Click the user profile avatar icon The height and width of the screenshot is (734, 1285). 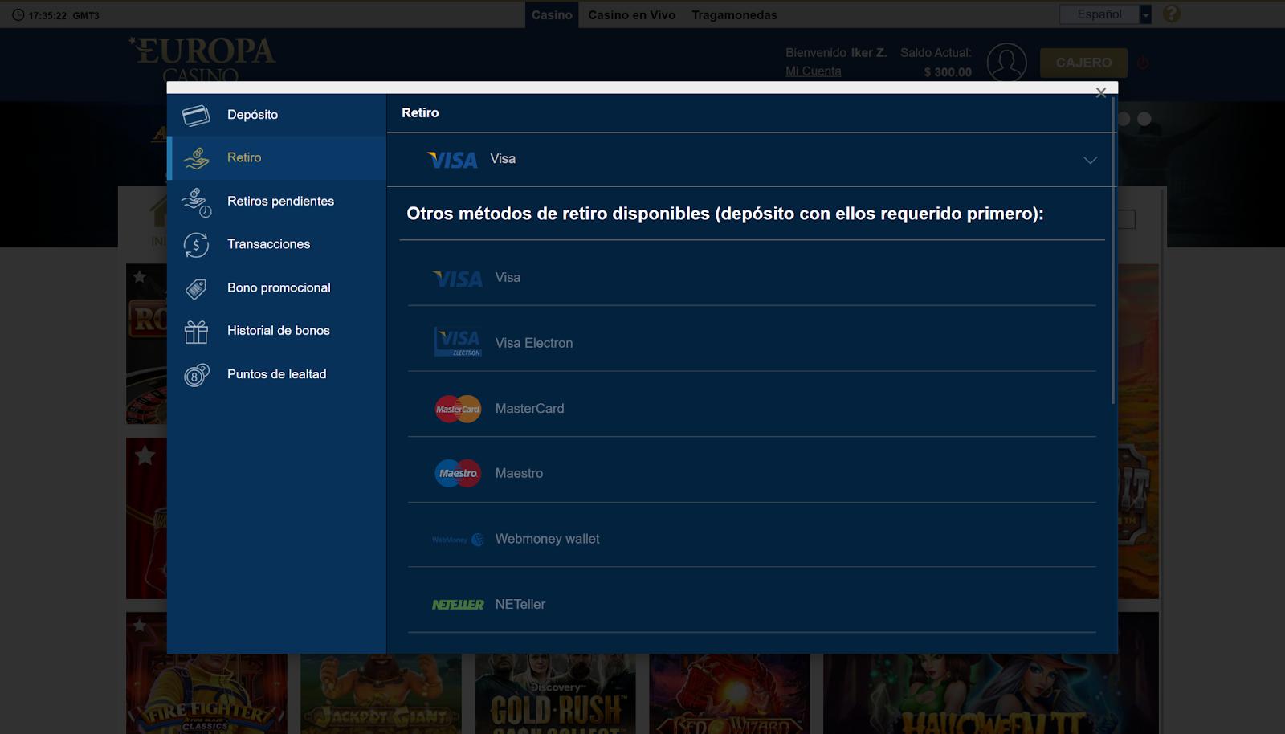point(1006,63)
